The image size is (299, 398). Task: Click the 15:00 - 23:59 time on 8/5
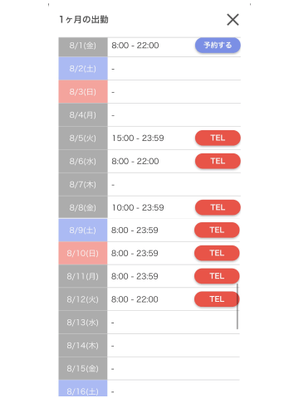click(138, 138)
